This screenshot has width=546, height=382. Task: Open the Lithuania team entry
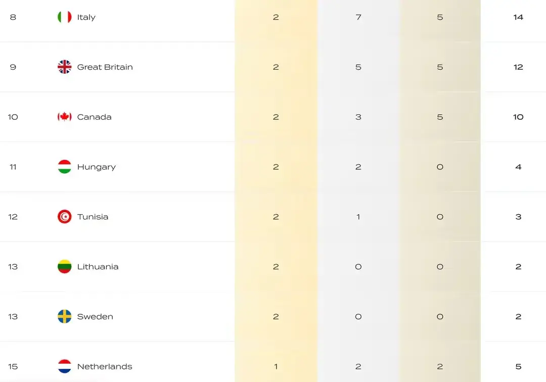[98, 267]
